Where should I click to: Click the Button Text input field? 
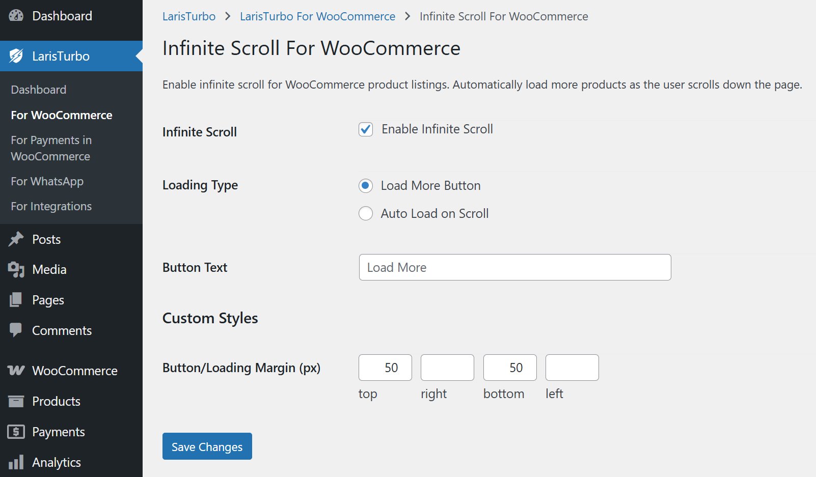[514, 267]
